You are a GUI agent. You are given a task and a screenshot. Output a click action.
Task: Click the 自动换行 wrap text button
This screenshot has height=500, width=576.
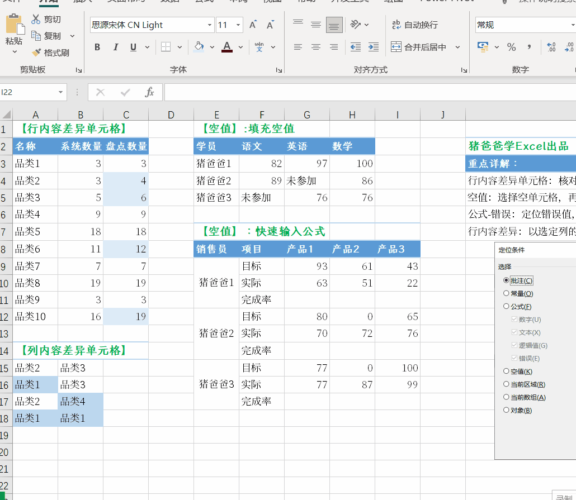[x=415, y=25]
